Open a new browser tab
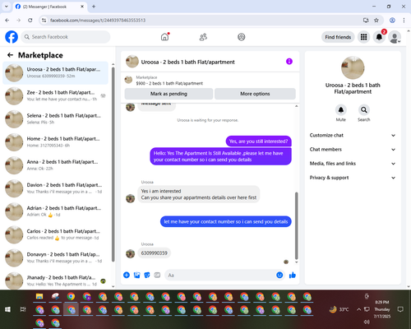The height and width of the screenshot is (329, 411). (94, 7)
